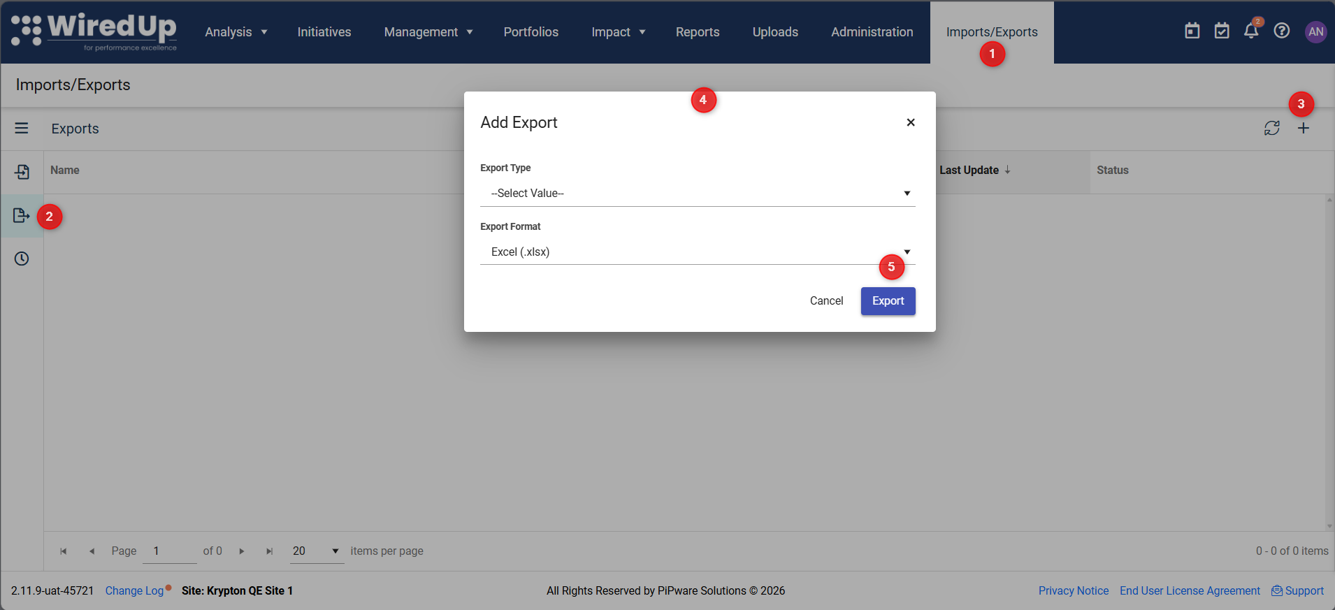Refresh the exports list
Screen dimensions: 1335x610
coord(1272,129)
